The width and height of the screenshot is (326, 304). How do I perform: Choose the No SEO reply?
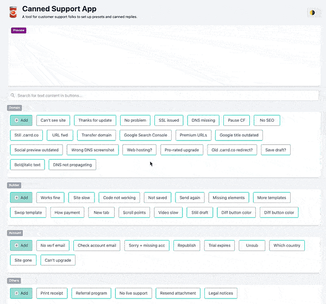[x=267, y=121]
